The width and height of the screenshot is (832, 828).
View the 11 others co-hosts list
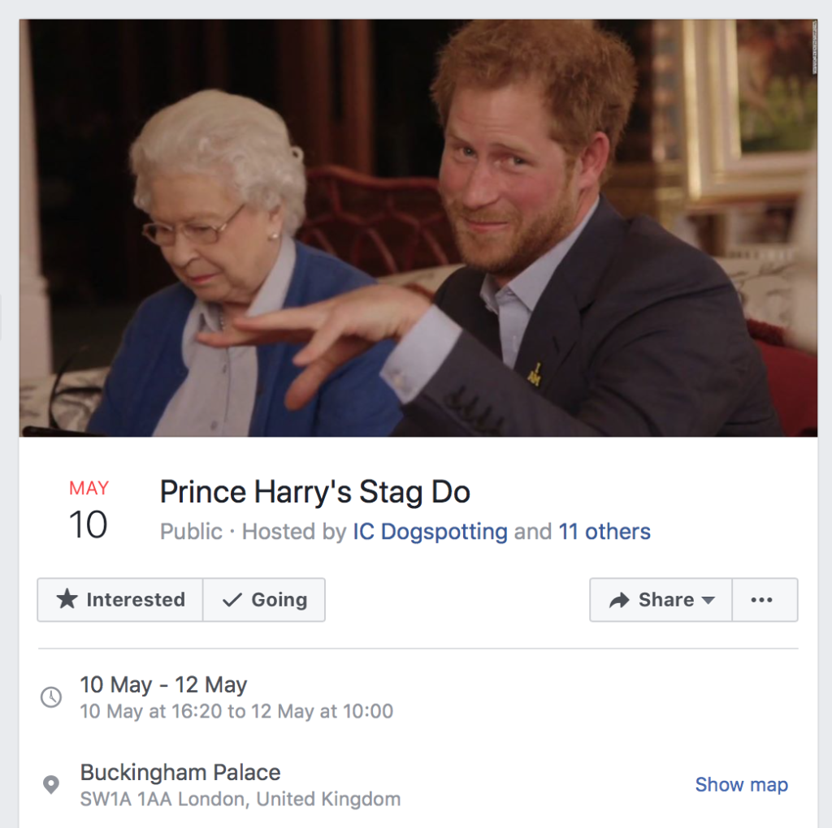point(604,532)
